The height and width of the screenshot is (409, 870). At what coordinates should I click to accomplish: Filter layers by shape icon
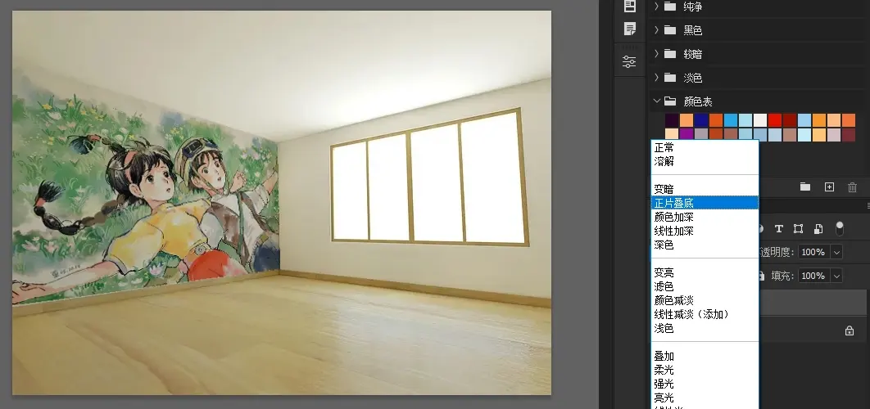click(799, 227)
